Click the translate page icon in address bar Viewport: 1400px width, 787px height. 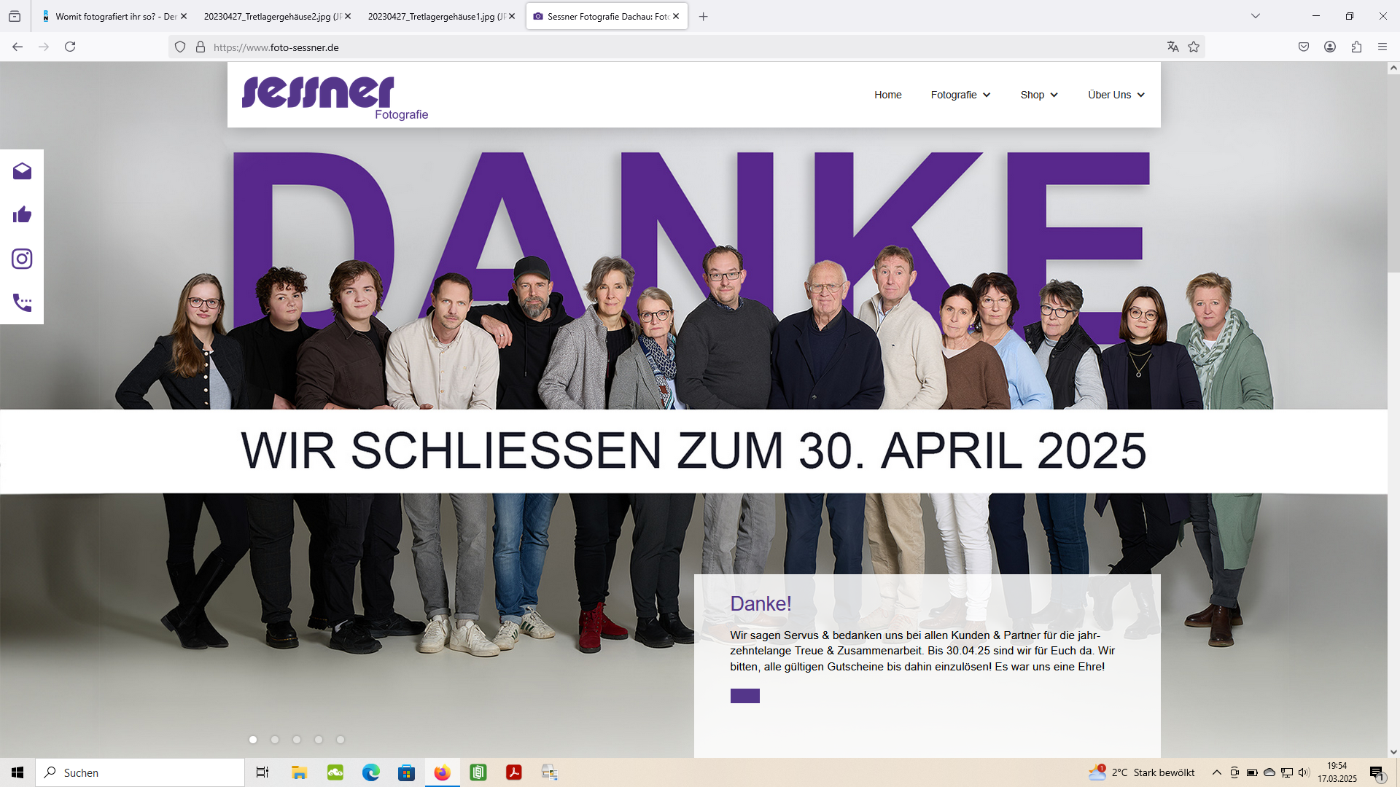pyautogui.click(x=1172, y=47)
